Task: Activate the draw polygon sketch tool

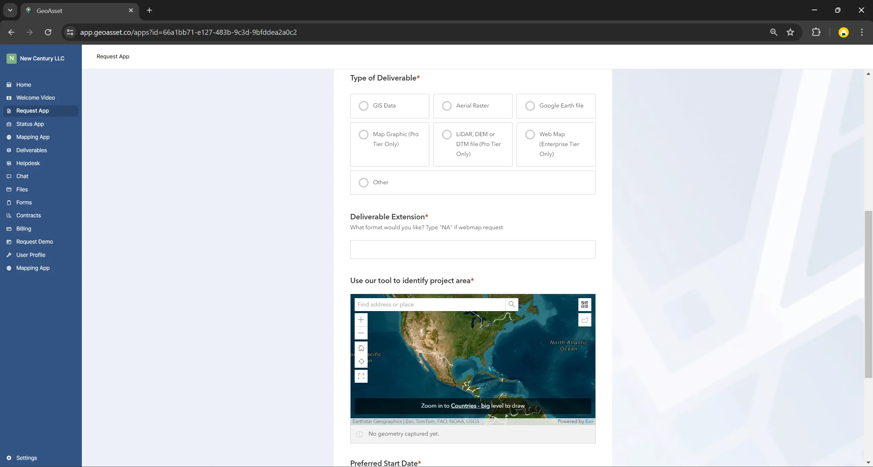Action: point(585,320)
